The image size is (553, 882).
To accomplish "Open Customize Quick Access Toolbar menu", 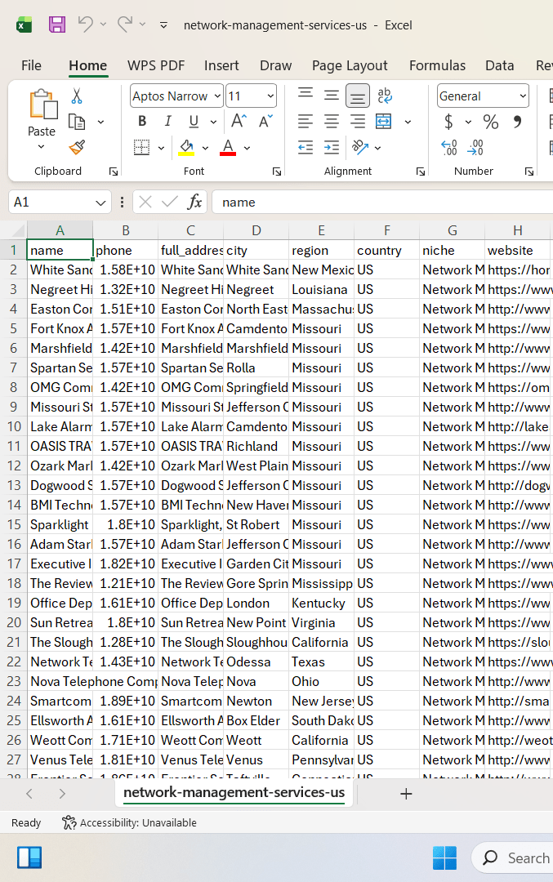I will tap(163, 24).
